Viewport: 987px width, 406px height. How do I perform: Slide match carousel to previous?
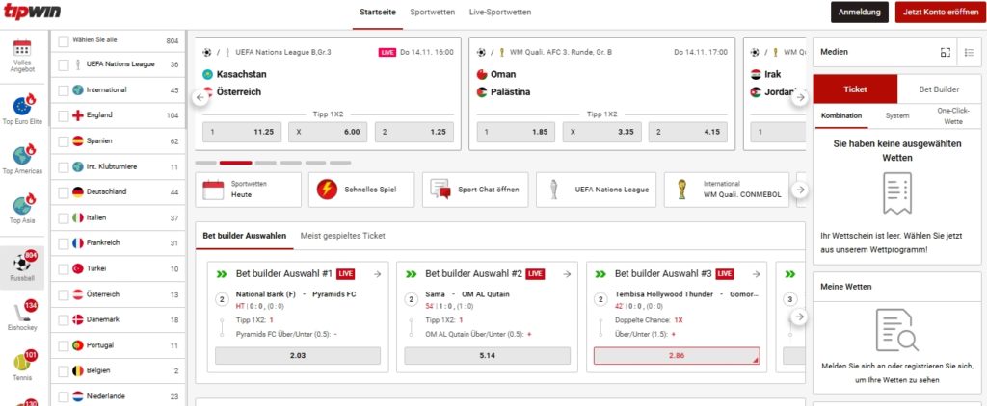pyautogui.click(x=200, y=97)
